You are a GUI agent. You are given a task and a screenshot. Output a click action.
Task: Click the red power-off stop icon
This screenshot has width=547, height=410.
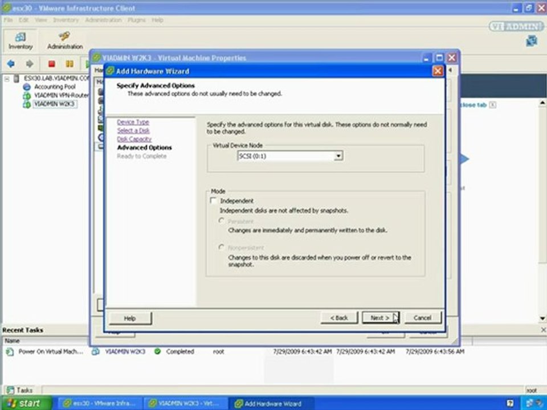pyautogui.click(x=52, y=63)
